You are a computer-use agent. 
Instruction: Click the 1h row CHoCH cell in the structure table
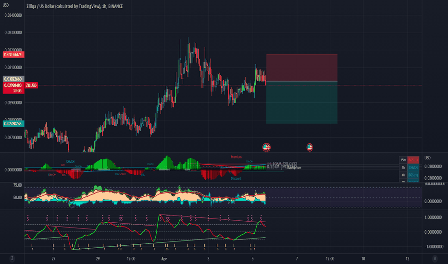coord(413,168)
